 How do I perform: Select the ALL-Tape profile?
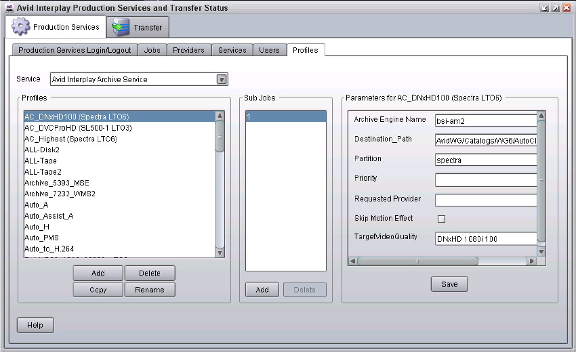pos(119,160)
